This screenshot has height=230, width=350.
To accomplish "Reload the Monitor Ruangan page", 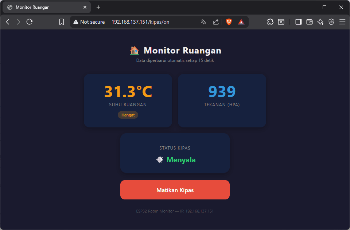I will tap(30, 22).
